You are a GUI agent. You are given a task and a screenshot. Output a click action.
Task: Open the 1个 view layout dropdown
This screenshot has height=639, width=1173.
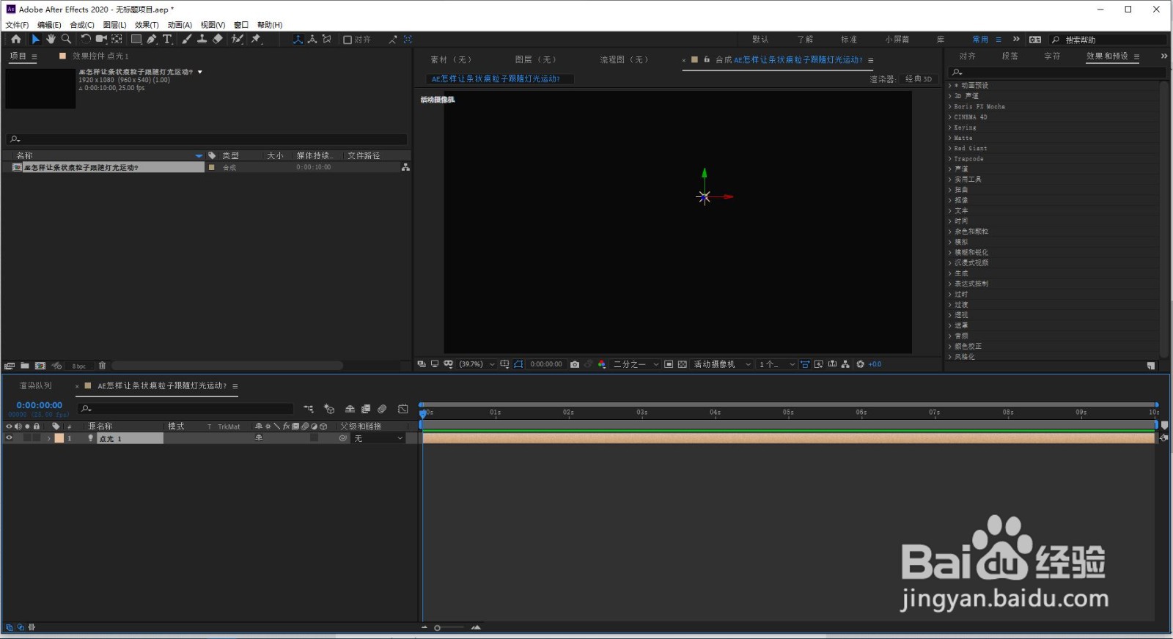click(x=777, y=364)
